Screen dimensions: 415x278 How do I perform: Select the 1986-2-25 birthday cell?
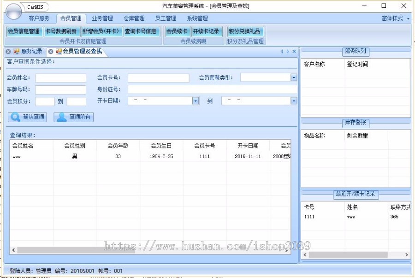pos(161,157)
